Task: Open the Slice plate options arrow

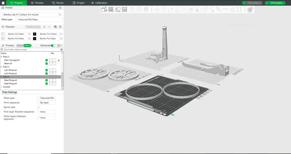Action: click(x=244, y=3)
